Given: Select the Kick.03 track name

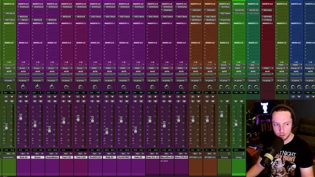Looking at the screenshot, I should tap(23, 157).
